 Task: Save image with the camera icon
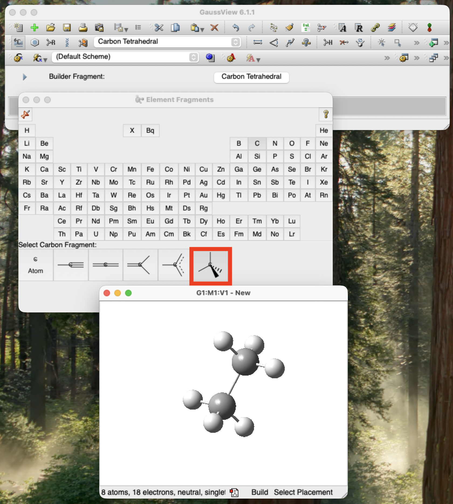[99, 28]
